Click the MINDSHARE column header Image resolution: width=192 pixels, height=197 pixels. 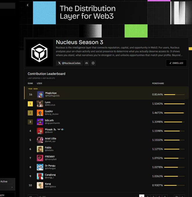pyautogui.click(x=158, y=83)
